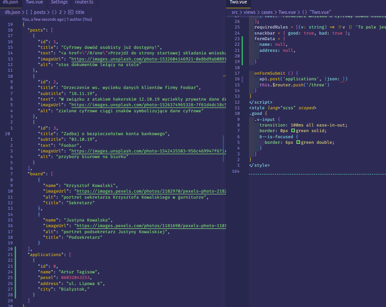Viewport: 386px width, 307px height.
Task: Open the Two.vue tab in left editor group
Action: click(34, 2)
